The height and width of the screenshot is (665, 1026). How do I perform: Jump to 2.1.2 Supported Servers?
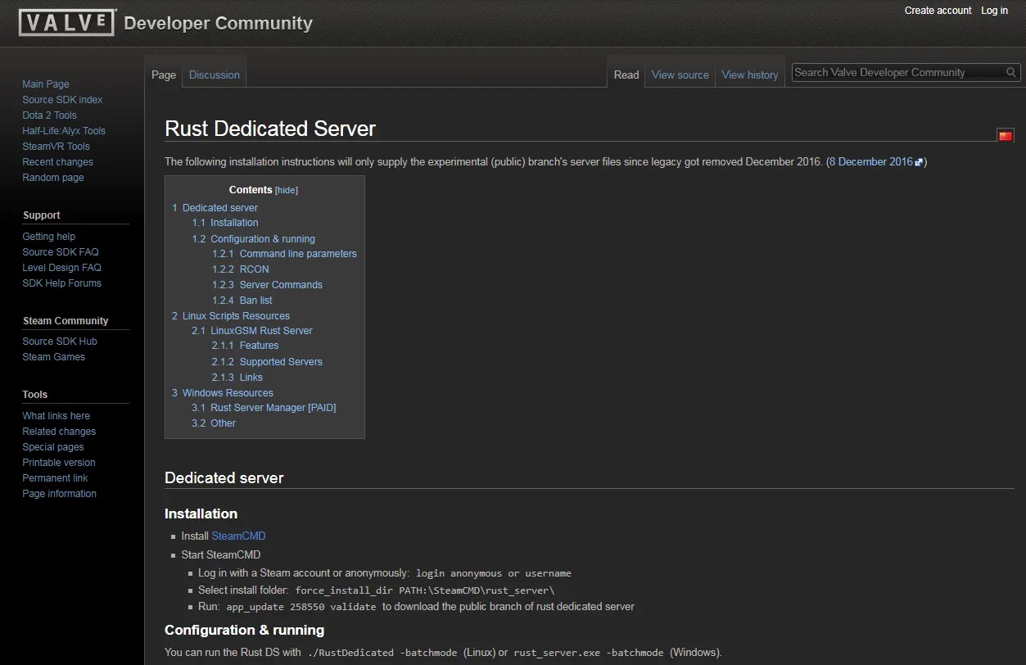click(267, 362)
